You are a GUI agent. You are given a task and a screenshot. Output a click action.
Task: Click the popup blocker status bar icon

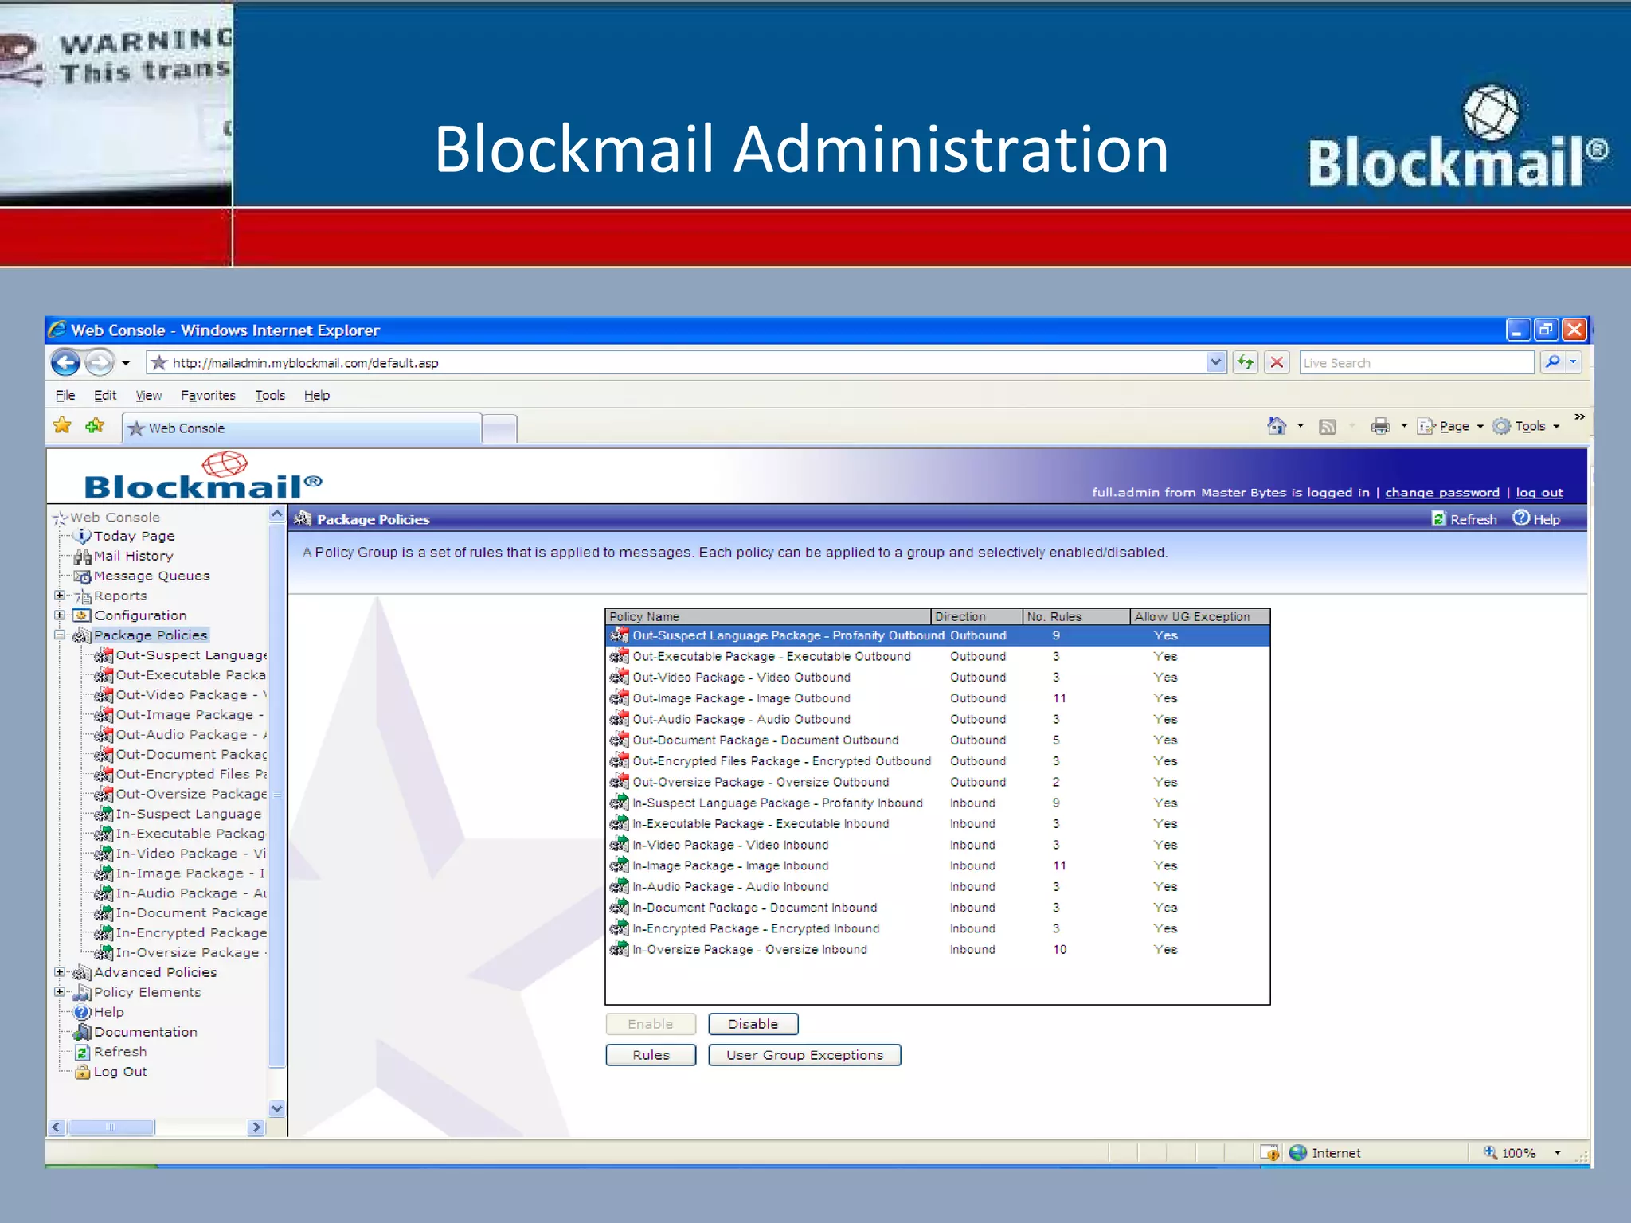point(1269,1152)
